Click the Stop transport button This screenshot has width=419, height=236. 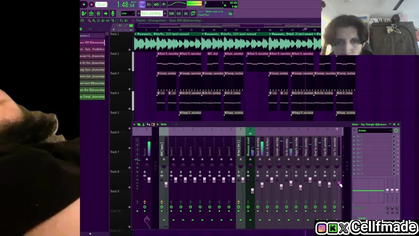84,5
